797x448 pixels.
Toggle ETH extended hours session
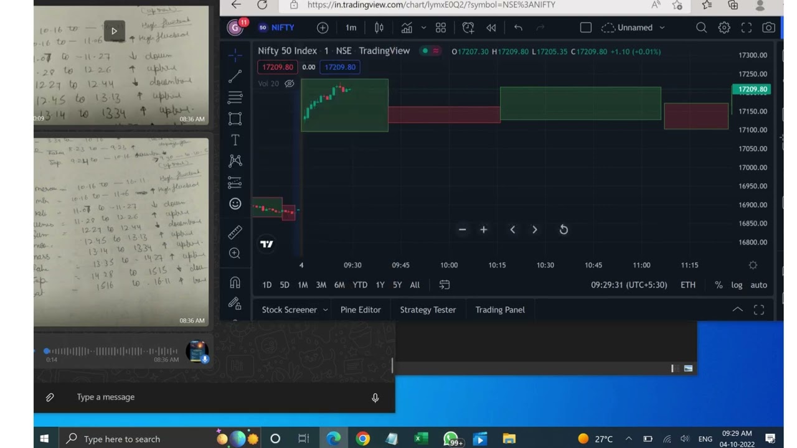(x=688, y=285)
